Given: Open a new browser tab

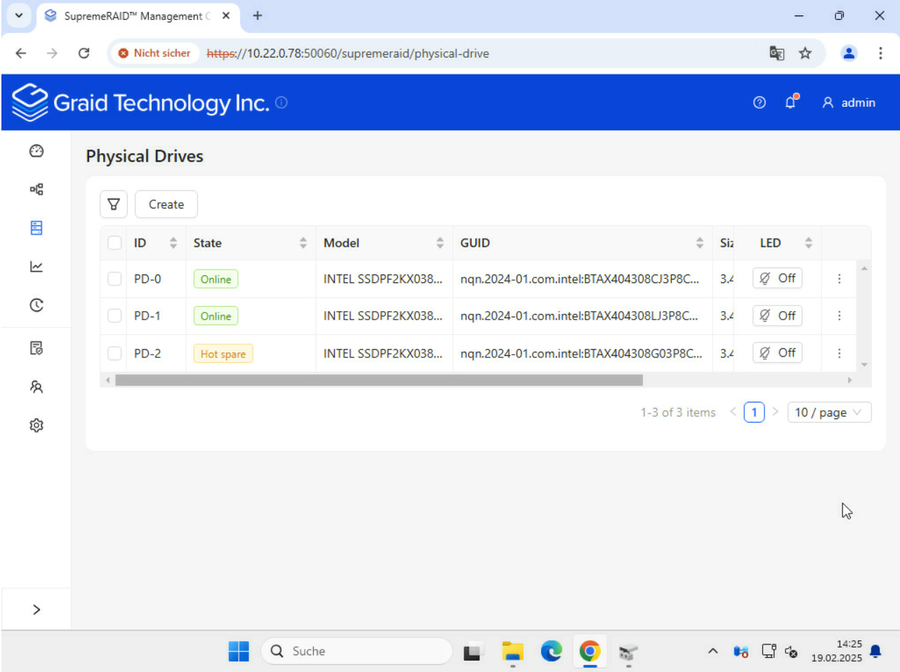Looking at the screenshot, I should [x=258, y=15].
